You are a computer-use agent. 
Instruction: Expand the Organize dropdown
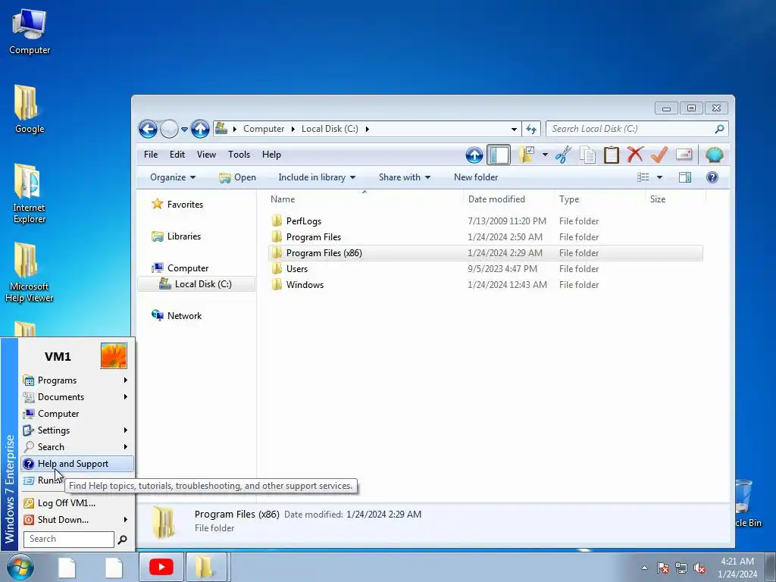(x=173, y=177)
